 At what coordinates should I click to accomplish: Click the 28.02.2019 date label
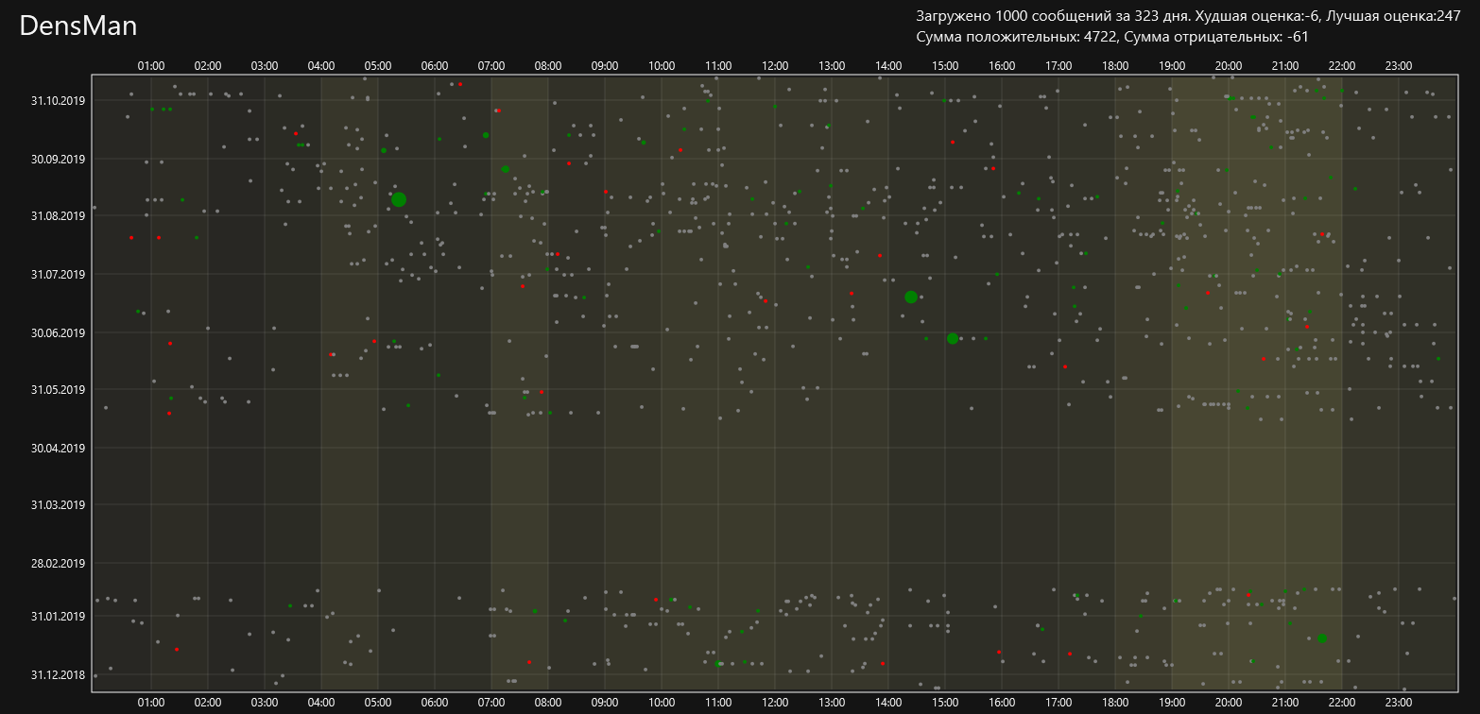coord(59,563)
